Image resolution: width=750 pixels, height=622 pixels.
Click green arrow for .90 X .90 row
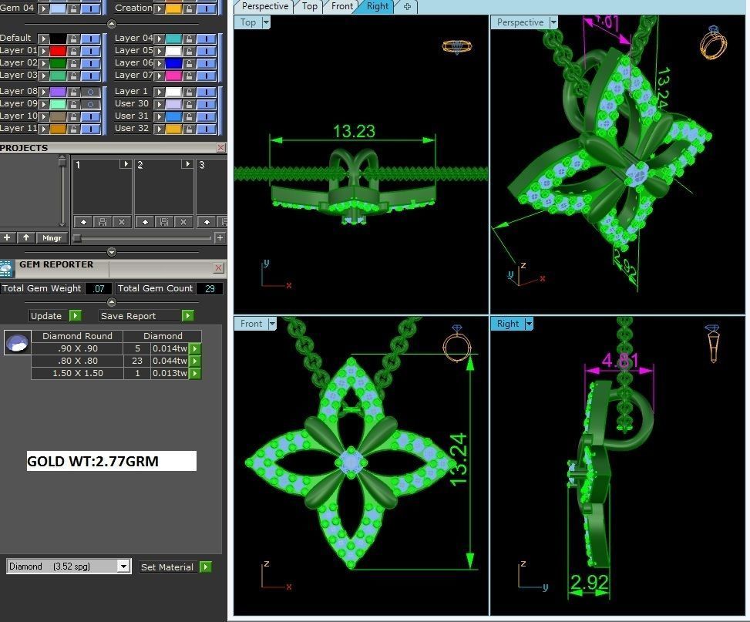point(195,349)
